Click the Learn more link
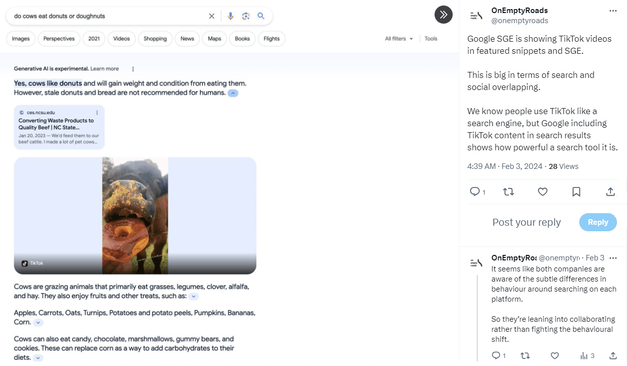The image size is (627, 366). [x=104, y=69]
